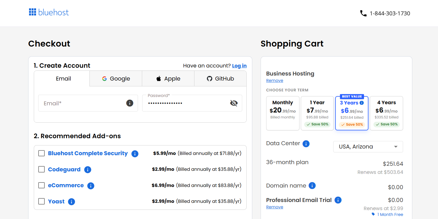Screen dimensions: 438x219
Task: Click info icon next to 3 Years
Action: click(362, 103)
